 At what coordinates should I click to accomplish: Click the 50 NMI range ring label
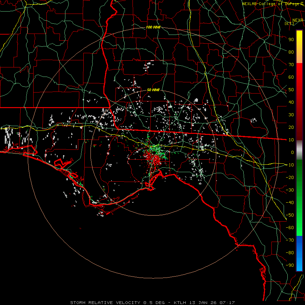[153, 90]
